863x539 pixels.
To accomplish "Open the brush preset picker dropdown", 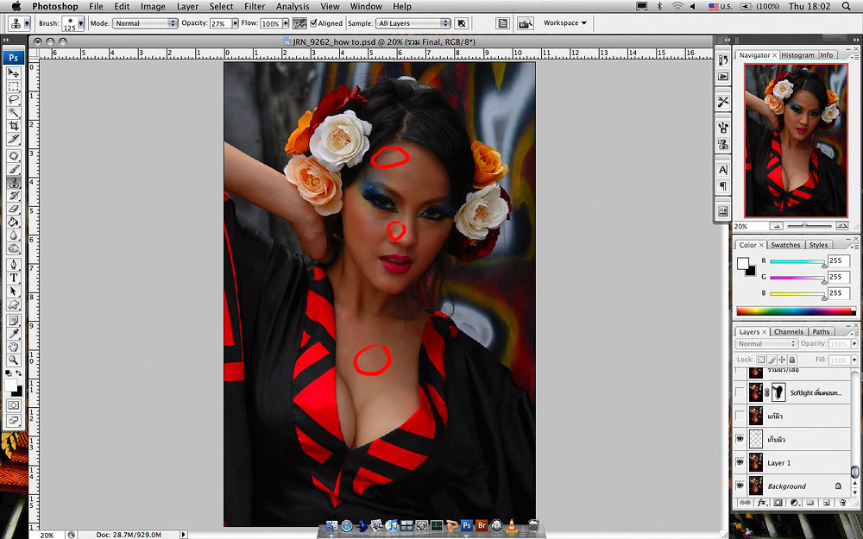I will (81, 23).
